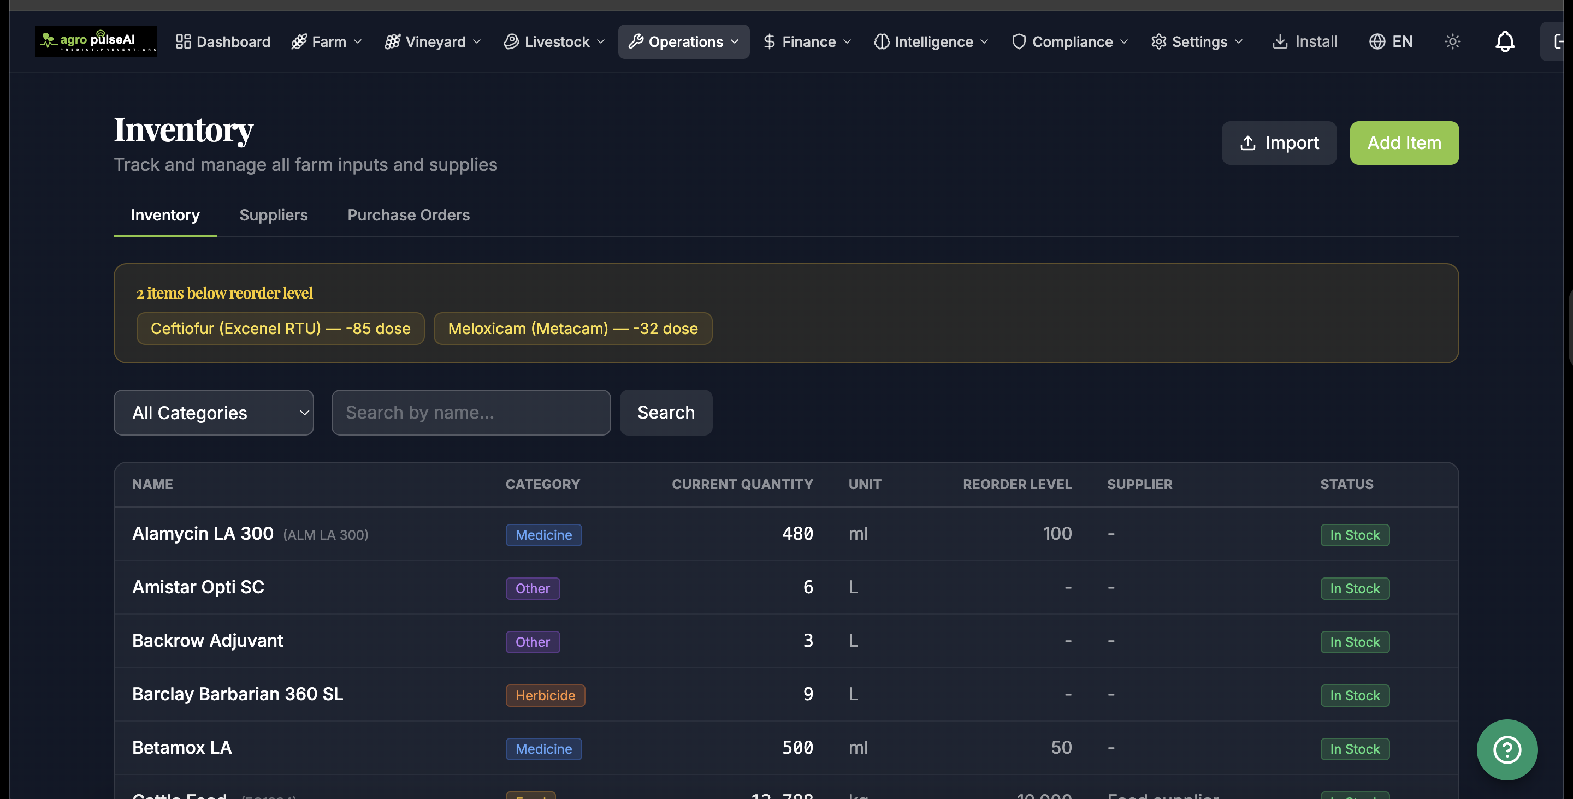Open the All Categories dropdown
The height and width of the screenshot is (799, 1573).
214,413
